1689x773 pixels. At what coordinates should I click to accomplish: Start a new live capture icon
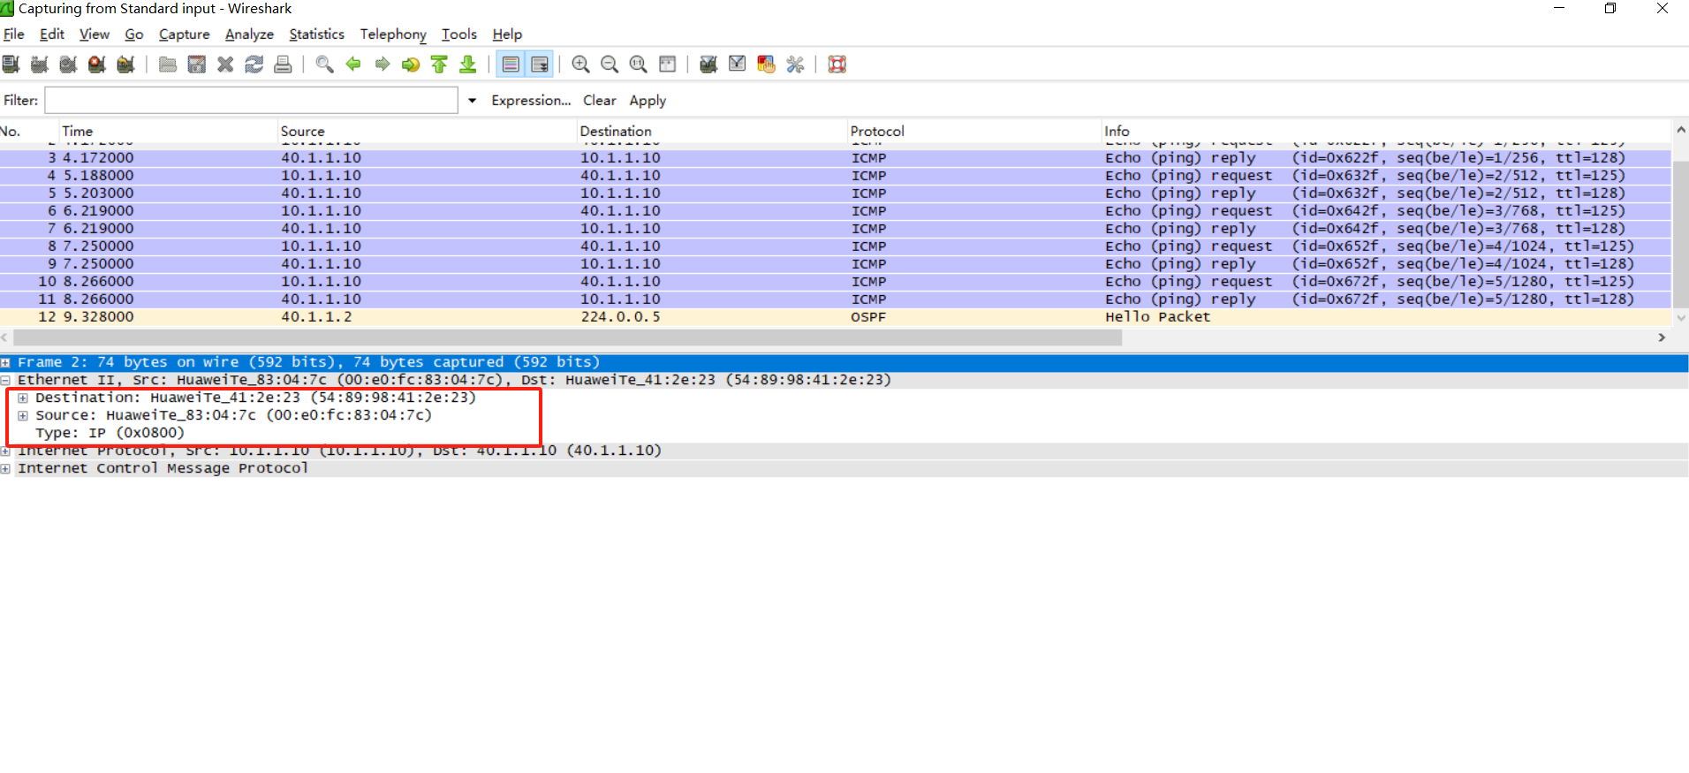tap(68, 64)
